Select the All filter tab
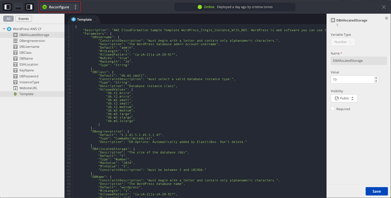The height and width of the screenshot is (198, 391). [x=9, y=19]
